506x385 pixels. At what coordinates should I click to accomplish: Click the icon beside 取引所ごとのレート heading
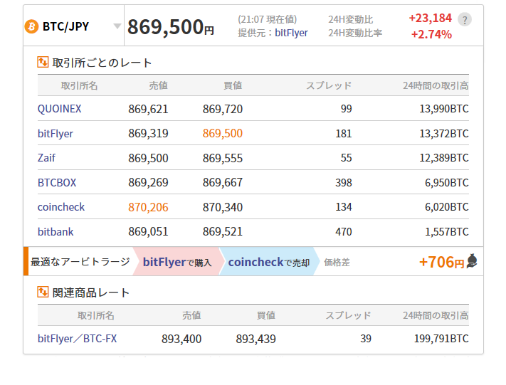click(43, 63)
